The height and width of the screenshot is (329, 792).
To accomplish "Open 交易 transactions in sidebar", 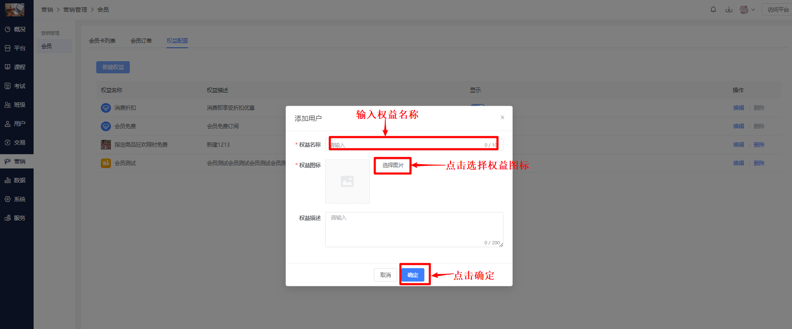I will [16, 142].
